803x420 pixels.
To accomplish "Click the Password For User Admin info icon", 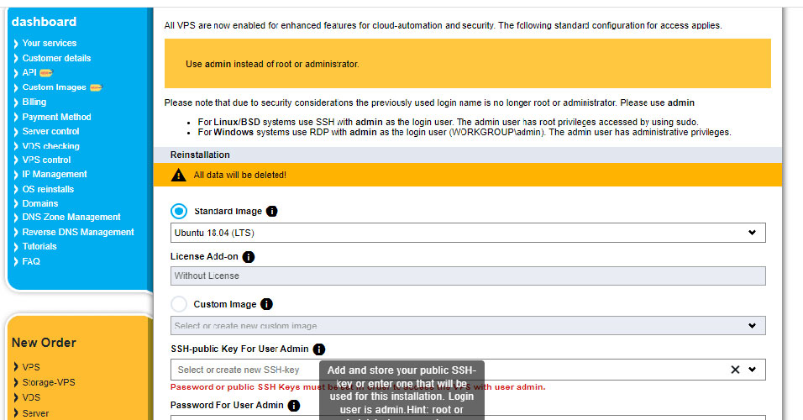I will (x=293, y=406).
